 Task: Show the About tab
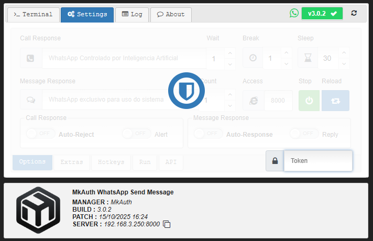(x=171, y=15)
